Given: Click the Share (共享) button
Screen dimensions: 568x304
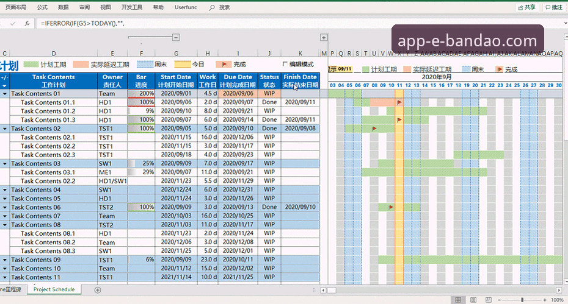Looking at the screenshot, I should point(526,7).
